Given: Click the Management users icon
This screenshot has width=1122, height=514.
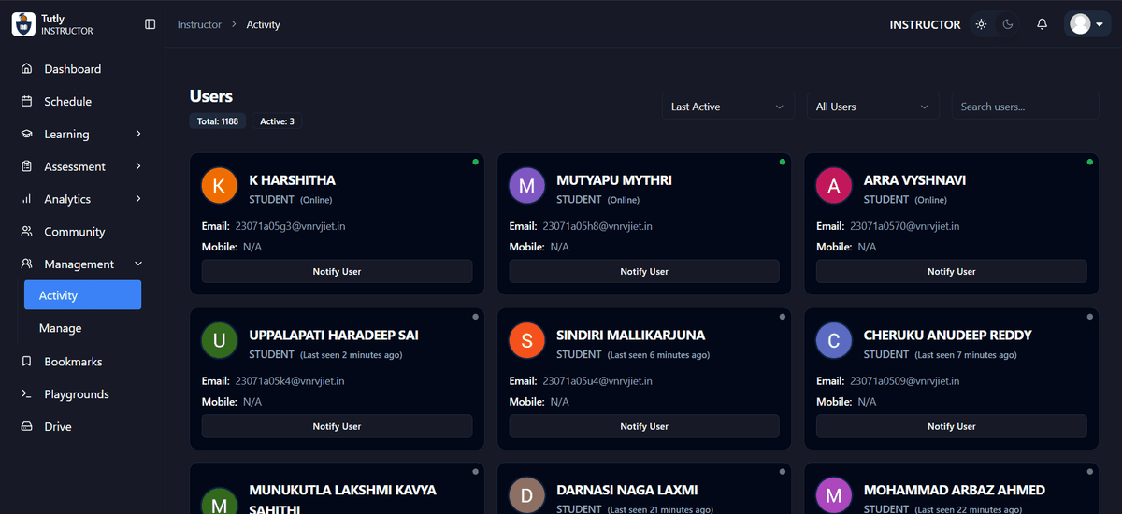Looking at the screenshot, I should (x=26, y=264).
